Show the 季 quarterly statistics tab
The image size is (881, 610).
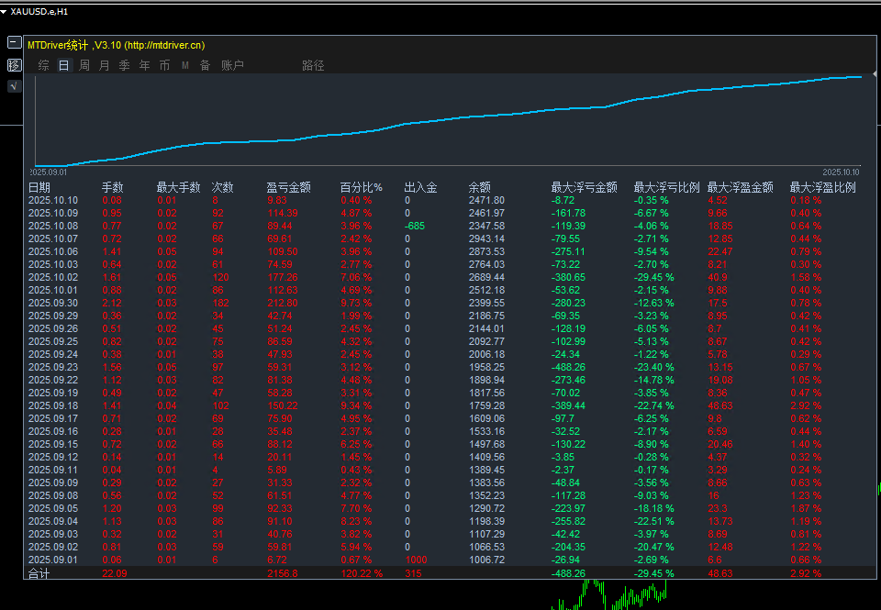point(124,65)
